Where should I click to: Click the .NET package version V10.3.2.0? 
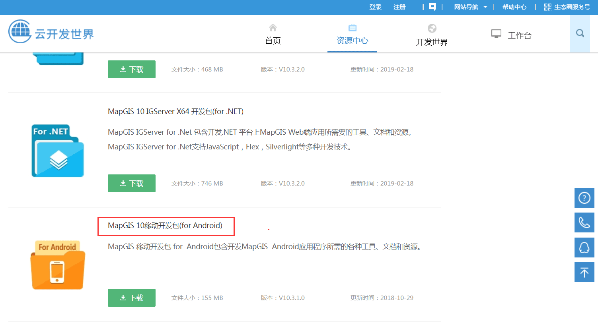(282, 184)
